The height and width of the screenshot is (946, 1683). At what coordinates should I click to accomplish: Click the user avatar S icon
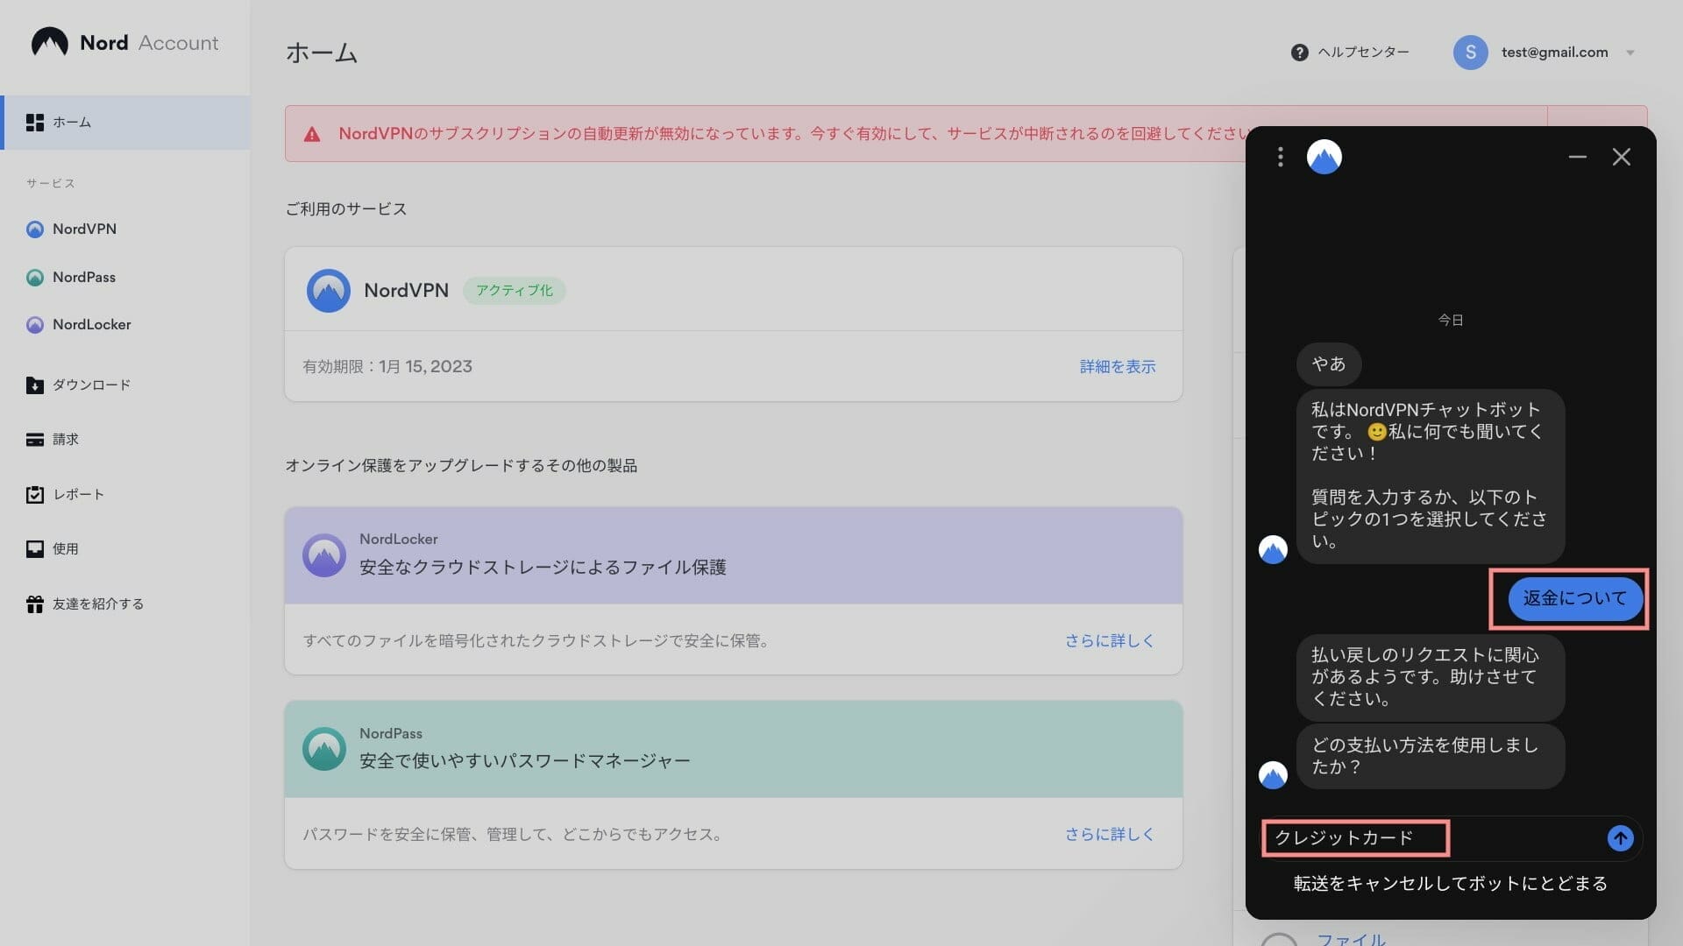1470,53
